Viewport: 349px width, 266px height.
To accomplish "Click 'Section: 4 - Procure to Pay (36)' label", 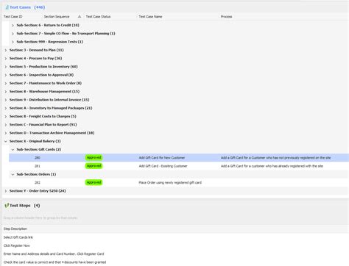I will [35, 58].
